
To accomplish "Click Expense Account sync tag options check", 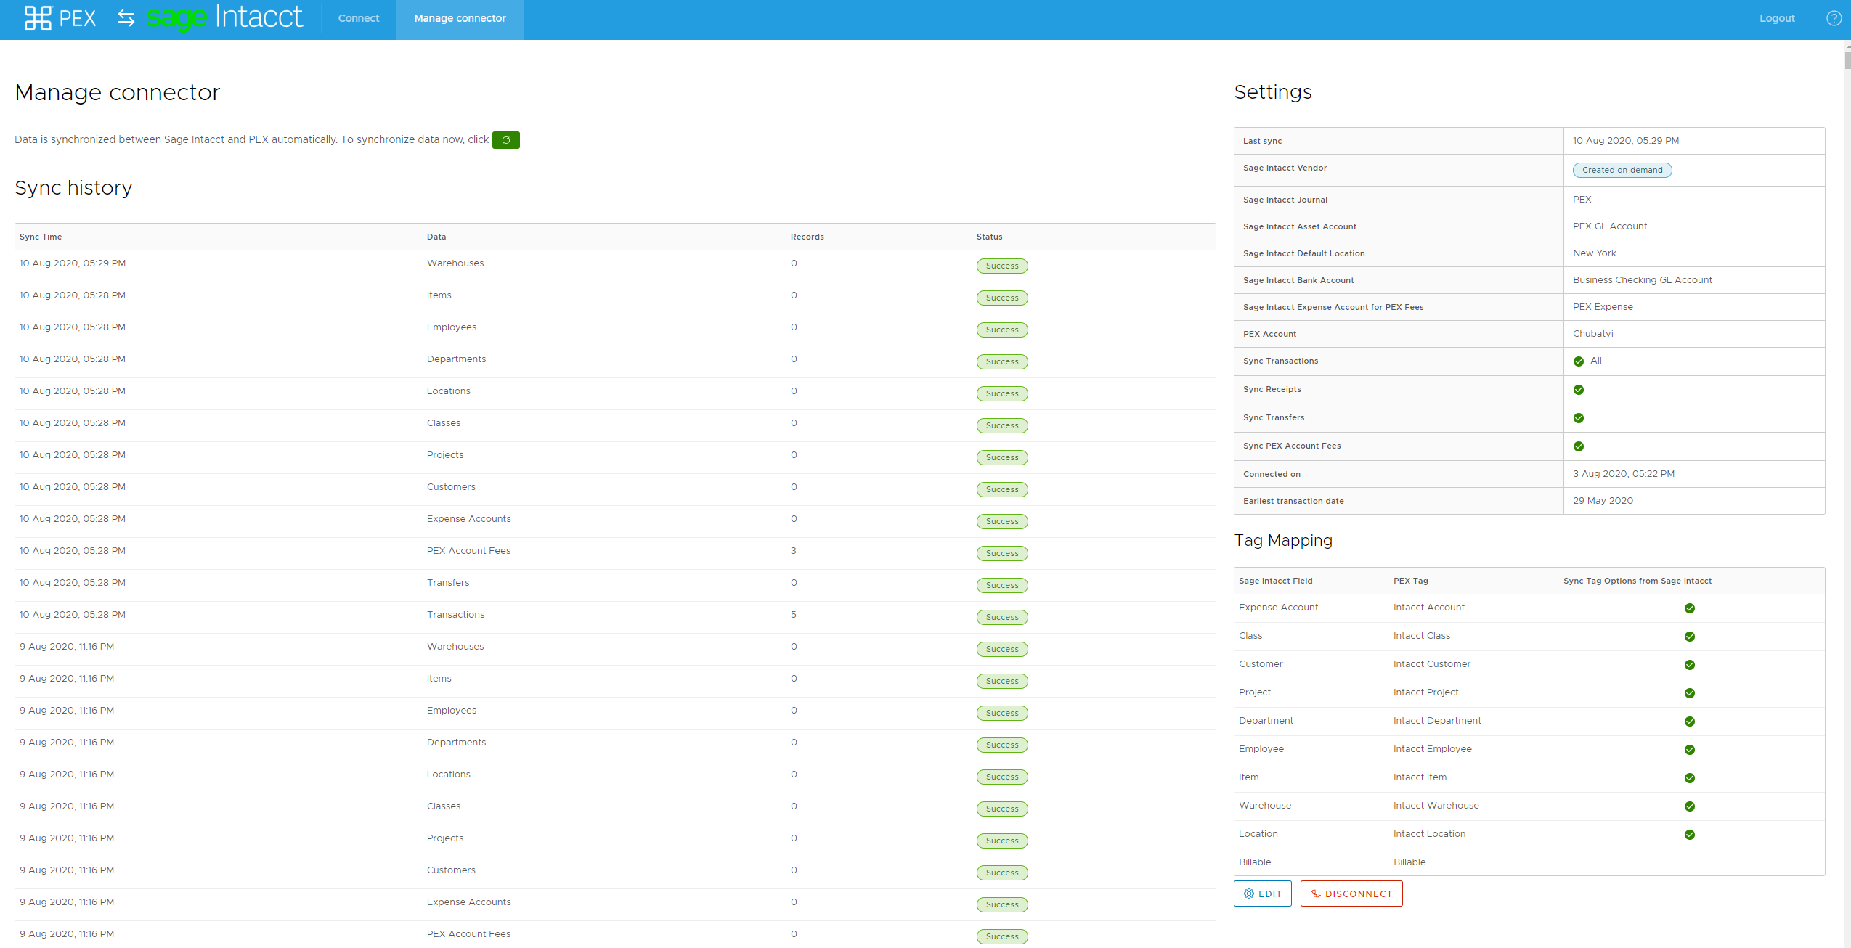I will 1689,608.
